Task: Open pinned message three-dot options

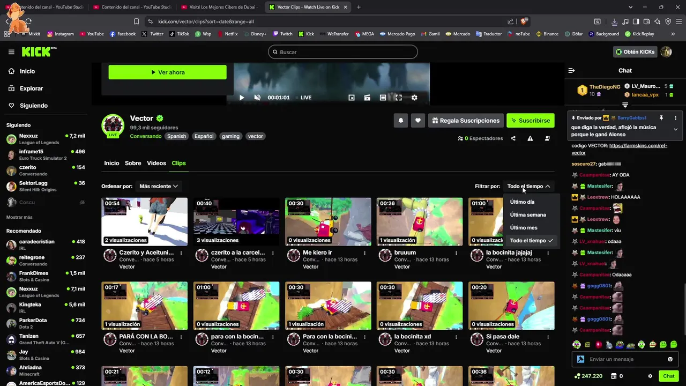Action: 675,118
